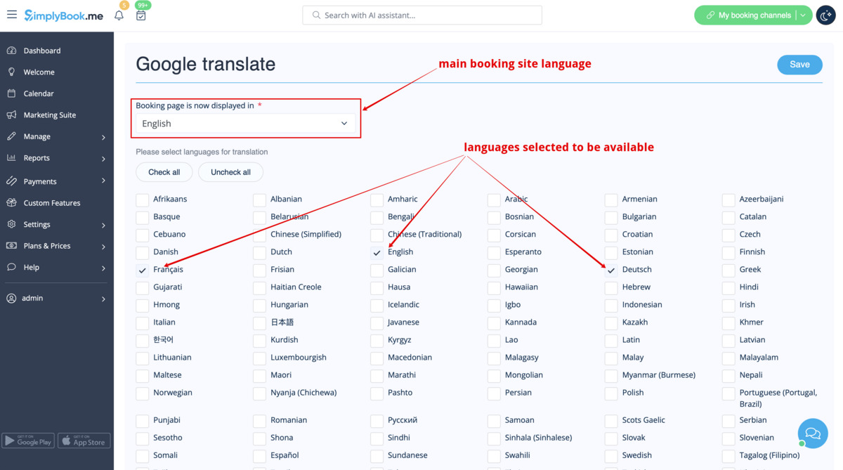Check the Swedish checkbox

[611, 455]
